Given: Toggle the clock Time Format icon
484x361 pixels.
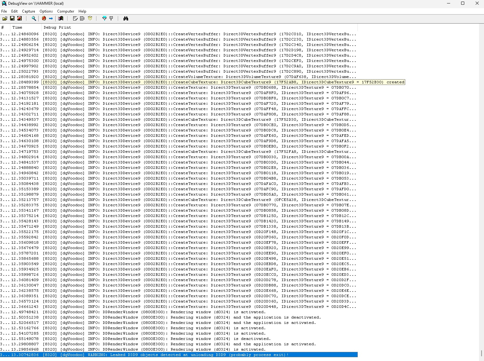Looking at the screenshot, I should pos(90,19).
